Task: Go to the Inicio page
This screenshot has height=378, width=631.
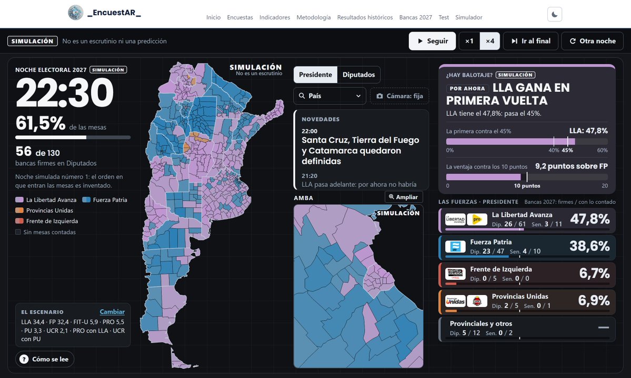Action: coord(213,17)
